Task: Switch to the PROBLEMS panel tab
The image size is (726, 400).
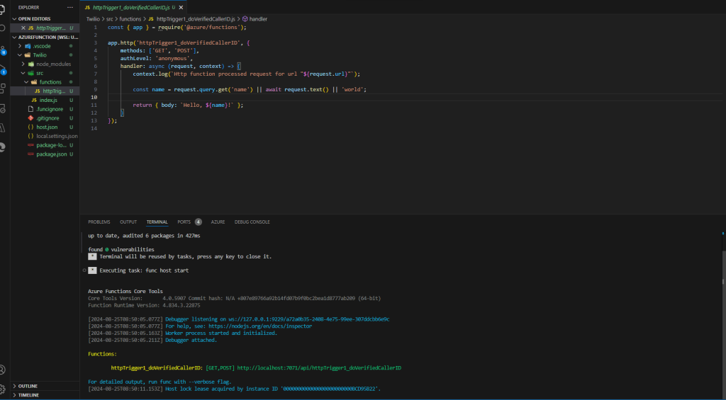Action: point(99,222)
